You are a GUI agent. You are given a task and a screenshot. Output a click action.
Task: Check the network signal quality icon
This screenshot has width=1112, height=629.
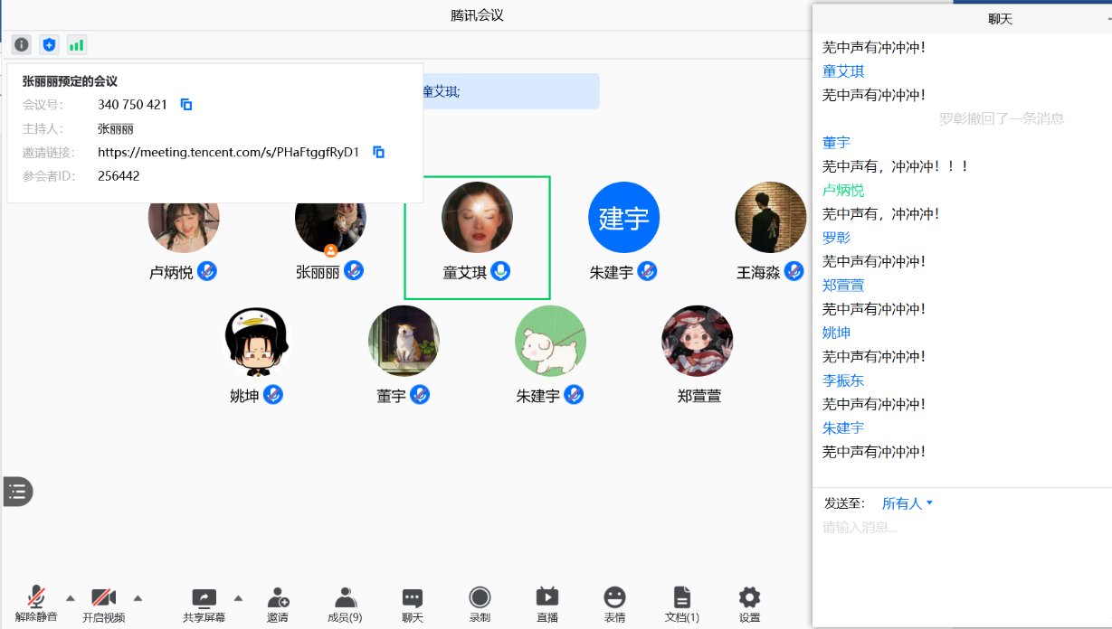pos(76,44)
